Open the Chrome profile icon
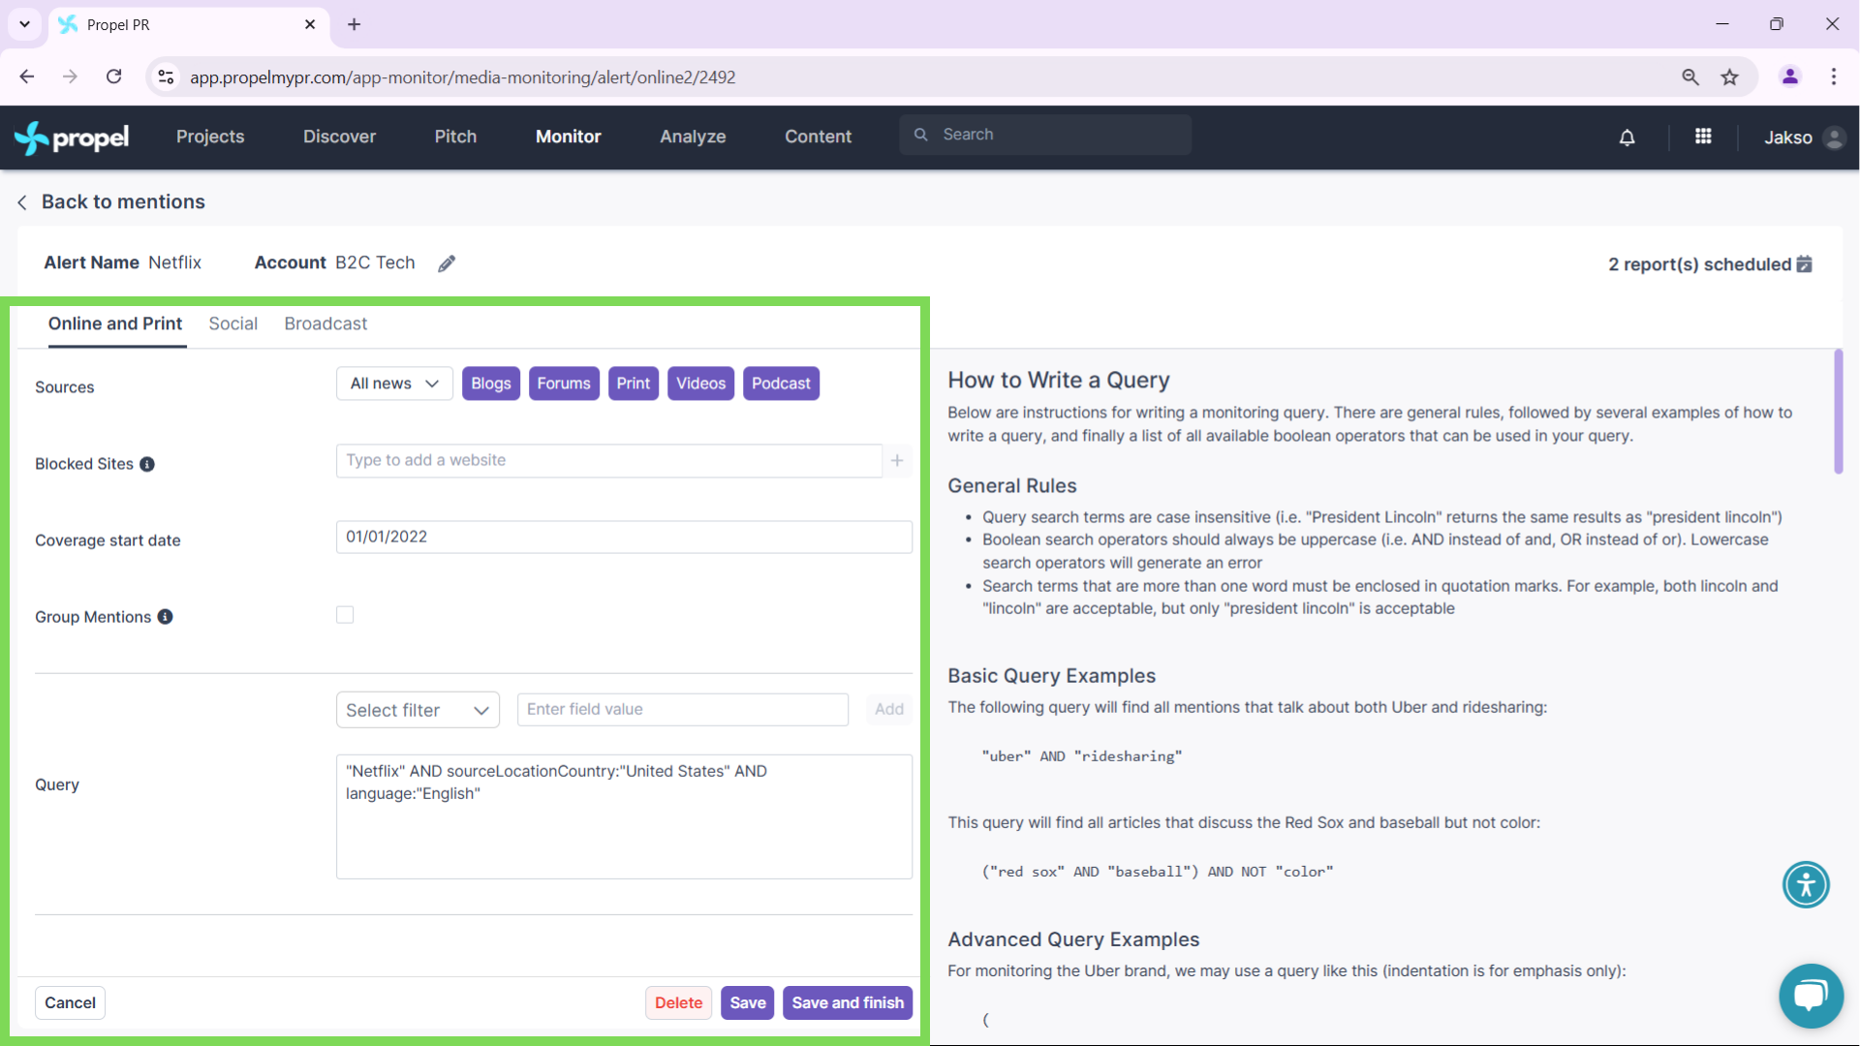The width and height of the screenshot is (1860, 1046). pyautogui.click(x=1790, y=77)
